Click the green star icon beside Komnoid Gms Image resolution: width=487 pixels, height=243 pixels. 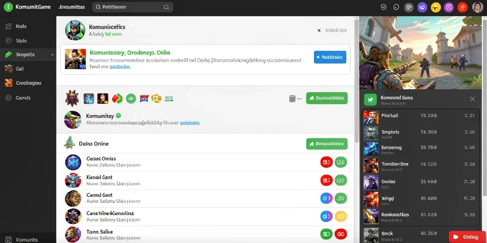(x=370, y=100)
